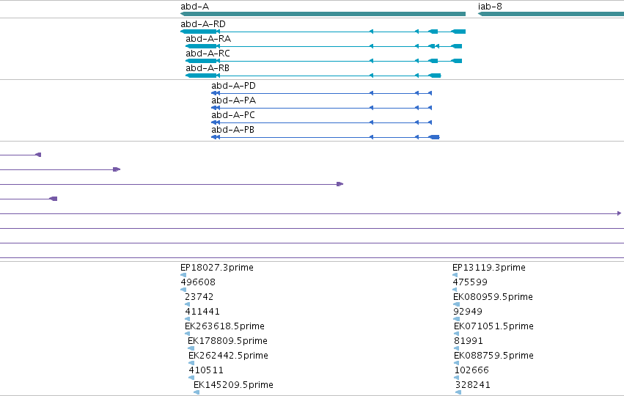
Task: Click the thick leftmost exon of abd-A-RA
Action: click(201, 46)
